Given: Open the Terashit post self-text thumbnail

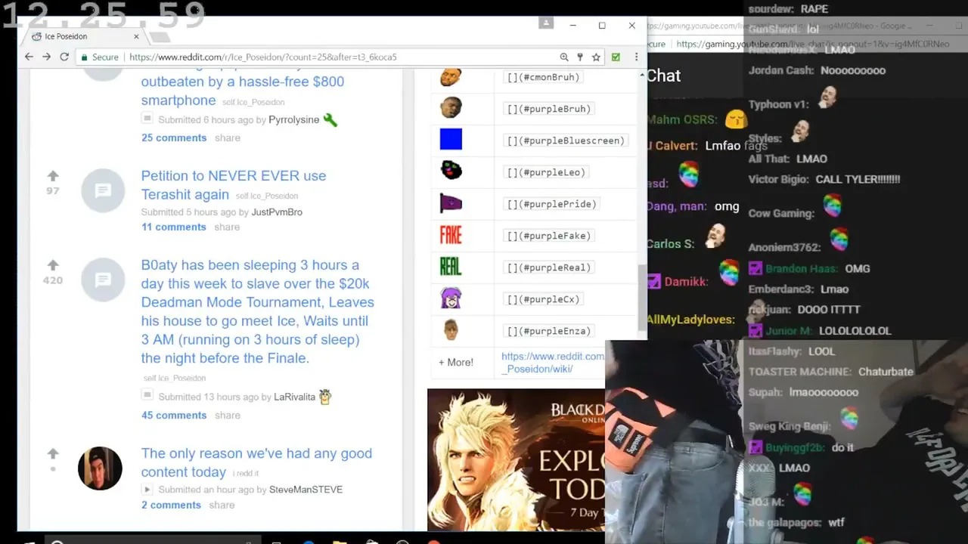Looking at the screenshot, I should [x=103, y=190].
